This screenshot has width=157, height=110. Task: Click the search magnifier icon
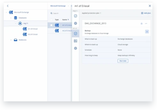click(51, 13)
